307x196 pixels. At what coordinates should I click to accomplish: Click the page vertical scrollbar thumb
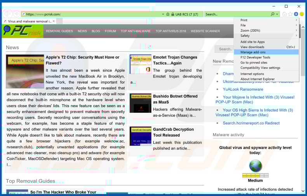tap(303, 53)
